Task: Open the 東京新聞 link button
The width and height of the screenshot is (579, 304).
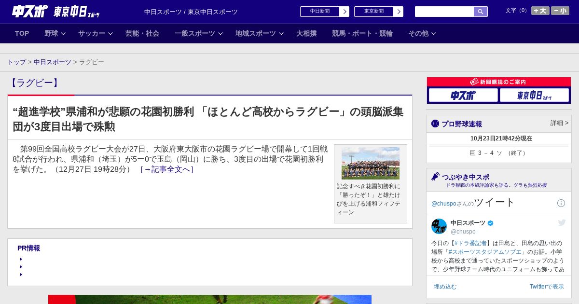Action: pyautogui.click(x=374, y=12)
